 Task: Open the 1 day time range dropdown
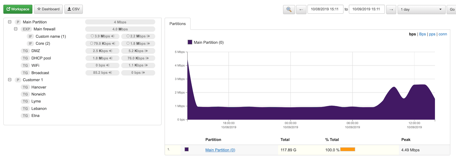click(421, 9)
